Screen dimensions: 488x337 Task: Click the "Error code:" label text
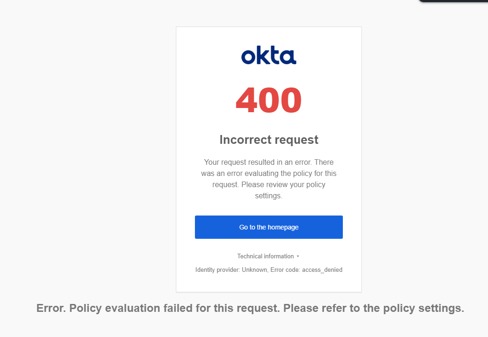(285, 270)
